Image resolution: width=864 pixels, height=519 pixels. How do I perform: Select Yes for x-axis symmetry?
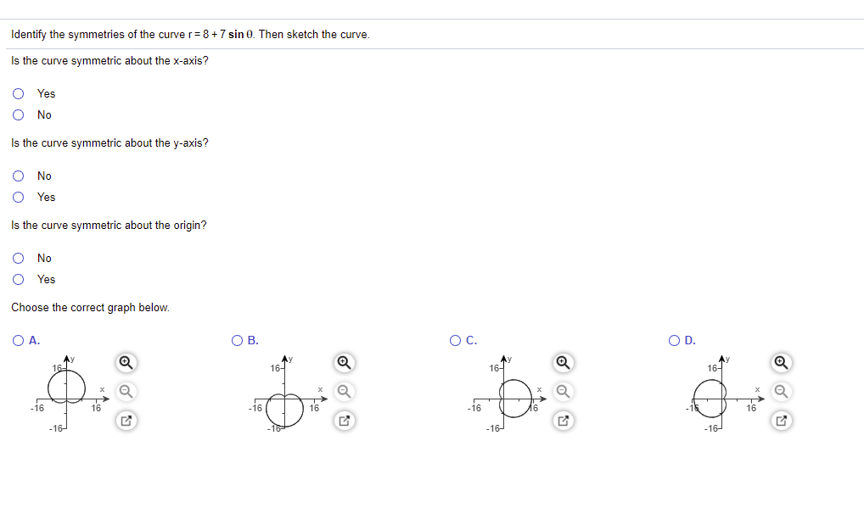tap(18, 93)
